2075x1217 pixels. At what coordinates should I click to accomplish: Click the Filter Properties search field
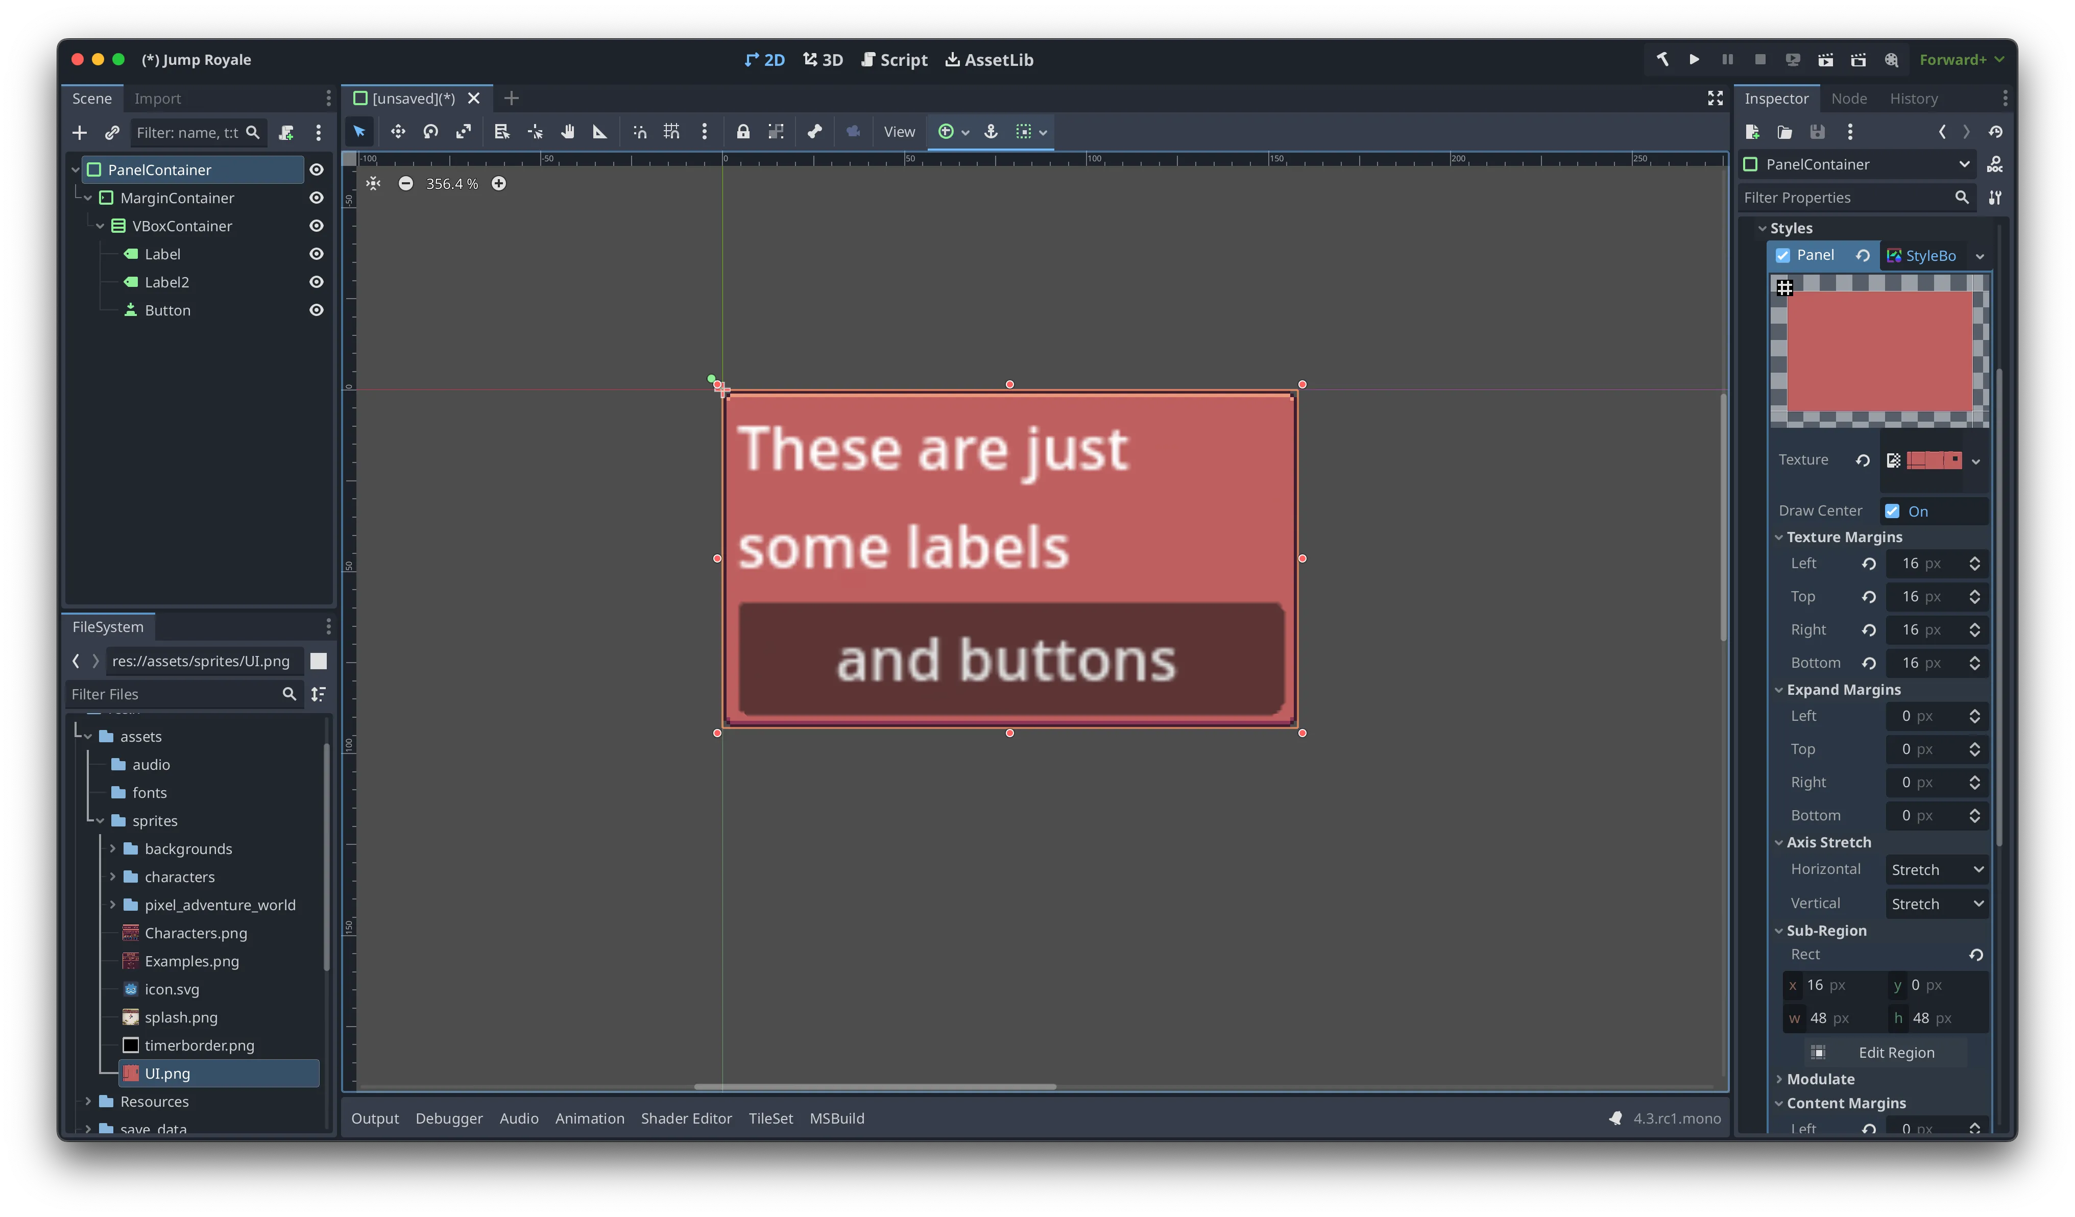[x=1857, y=198]
